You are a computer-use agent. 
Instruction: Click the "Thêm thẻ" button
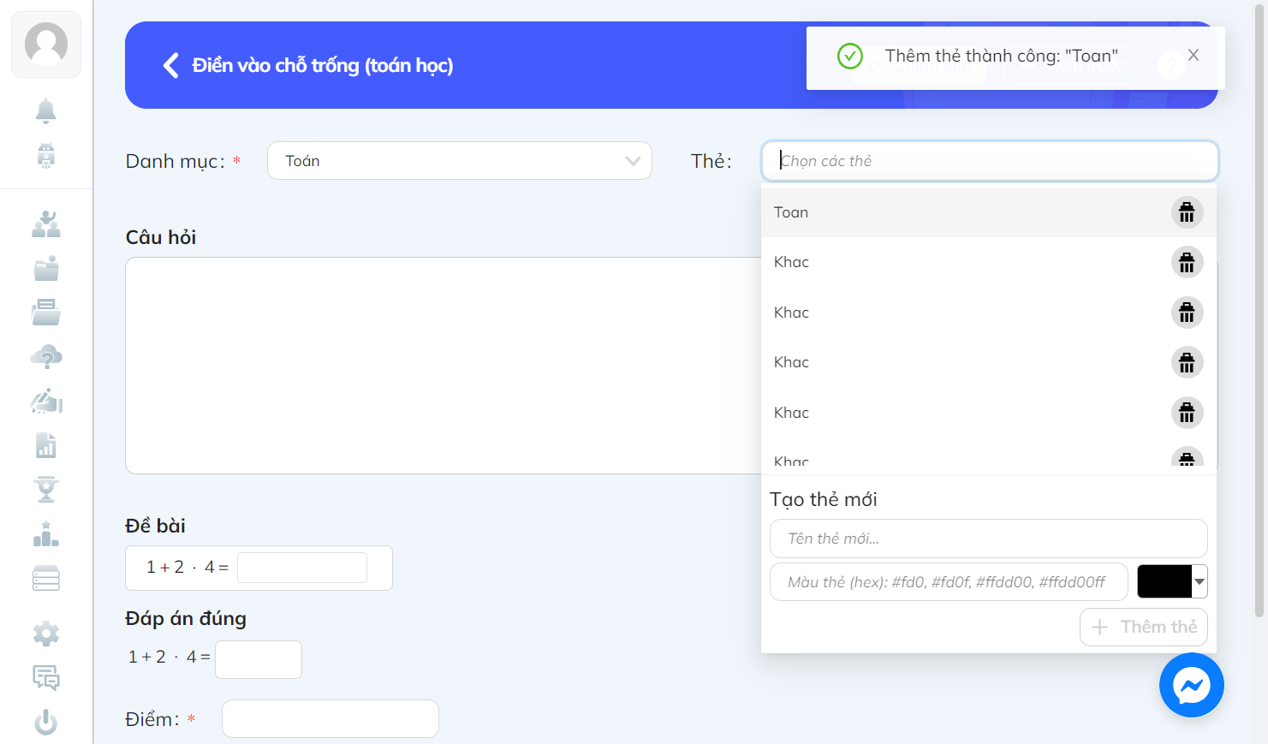(x=1144, y=627)
